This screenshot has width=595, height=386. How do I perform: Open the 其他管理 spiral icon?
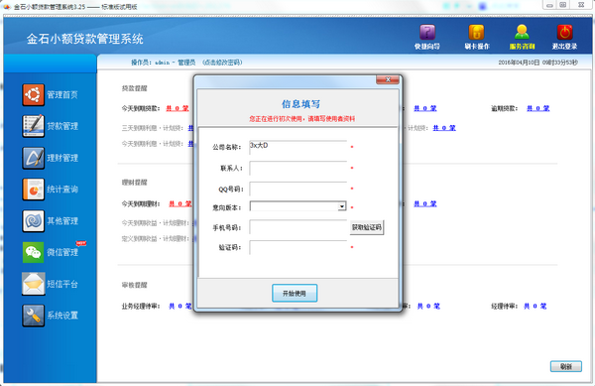pyautogui.click(x=33, y=221)
